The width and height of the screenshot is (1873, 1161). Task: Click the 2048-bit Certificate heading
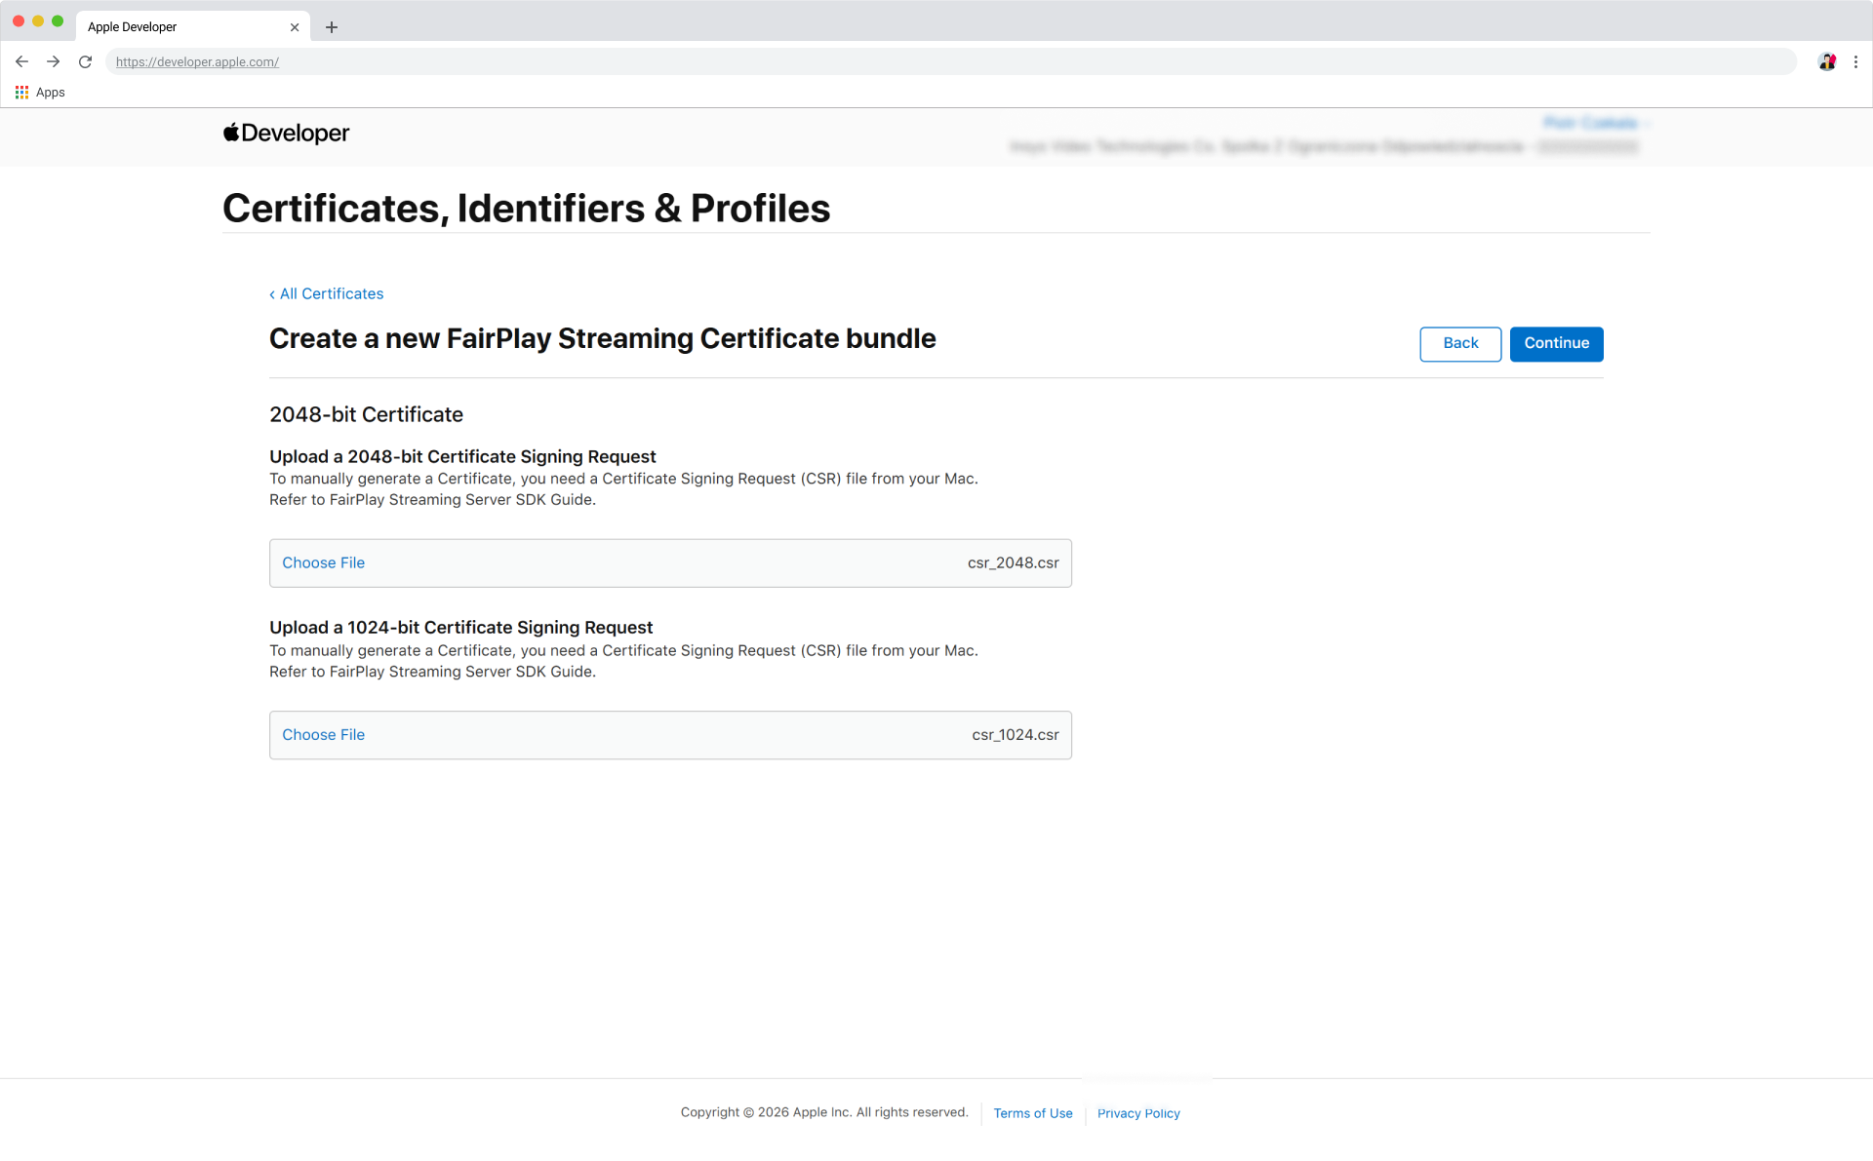coord(366,414)
